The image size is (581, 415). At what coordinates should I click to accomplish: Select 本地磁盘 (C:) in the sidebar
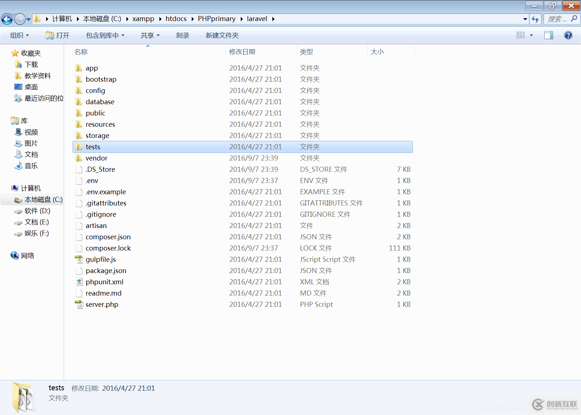pyautogui.click(x=44, y=200)
